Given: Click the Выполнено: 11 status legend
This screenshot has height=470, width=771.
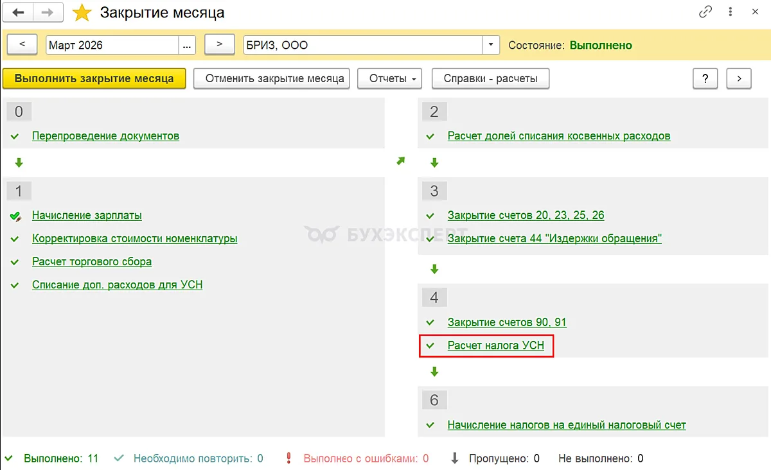Looking at the screenshot, I should pos(61,458).
